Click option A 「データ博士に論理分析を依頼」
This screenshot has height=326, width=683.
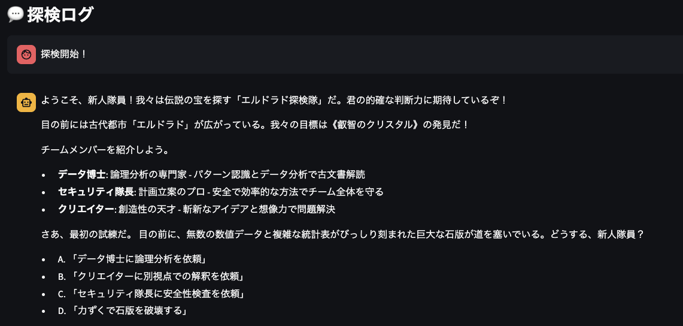(132, 259)
